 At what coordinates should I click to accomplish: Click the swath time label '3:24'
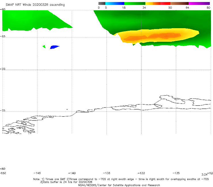pyautogui.click(x=204, y=175)
